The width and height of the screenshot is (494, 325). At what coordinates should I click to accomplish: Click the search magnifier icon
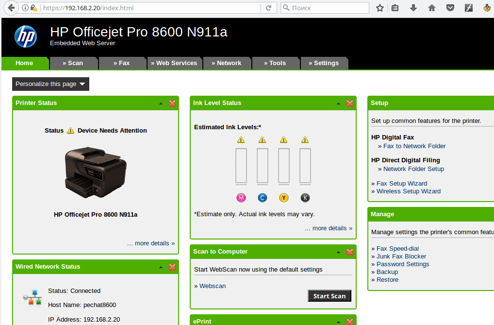[286, 8]
